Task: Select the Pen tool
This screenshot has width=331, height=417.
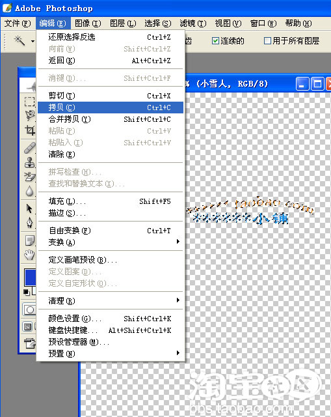Action: point(29,223)
